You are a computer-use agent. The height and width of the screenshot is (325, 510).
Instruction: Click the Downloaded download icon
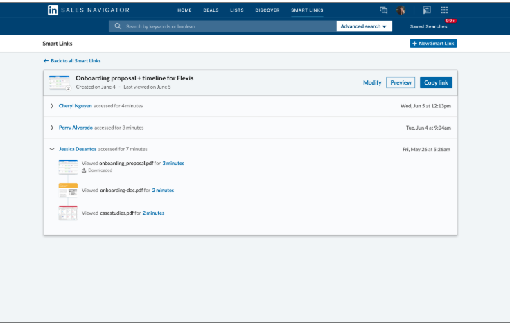(84, 170)
